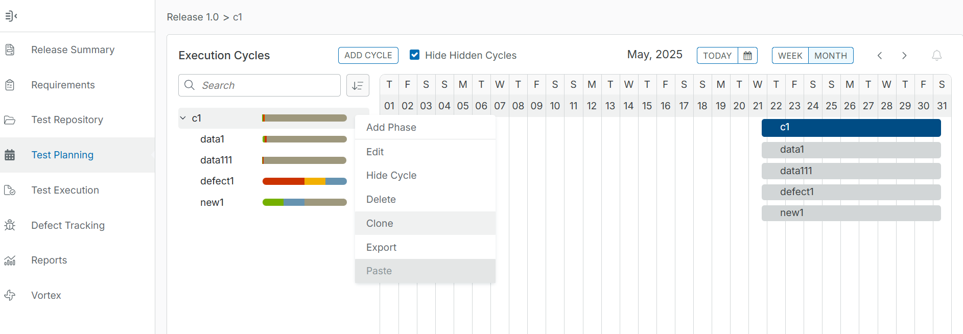Viewport: 963px width, 334px height.
Task: Collapse the left sidebar menu icon
Action: click(x=11, y=16)
